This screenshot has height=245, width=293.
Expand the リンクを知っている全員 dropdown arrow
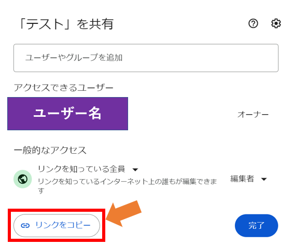tap(135, 170)
